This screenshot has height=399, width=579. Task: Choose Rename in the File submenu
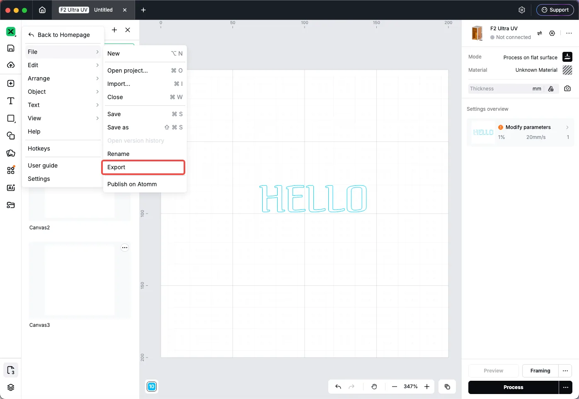point(145,154)
